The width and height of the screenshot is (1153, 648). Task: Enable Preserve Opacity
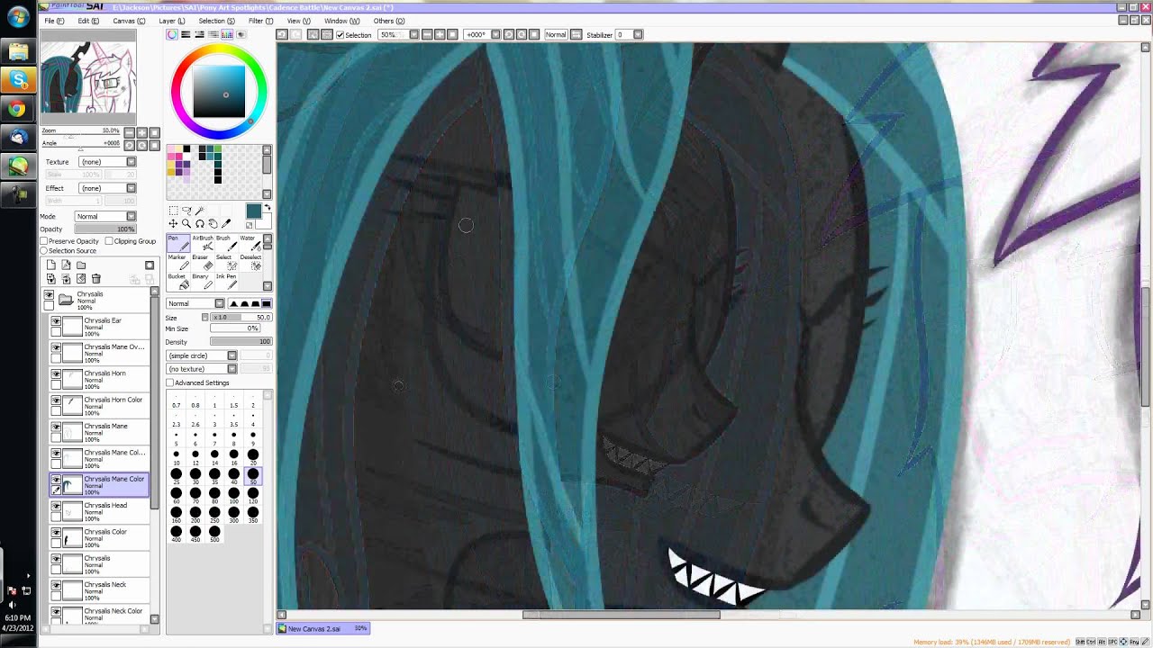pos(44,241)
